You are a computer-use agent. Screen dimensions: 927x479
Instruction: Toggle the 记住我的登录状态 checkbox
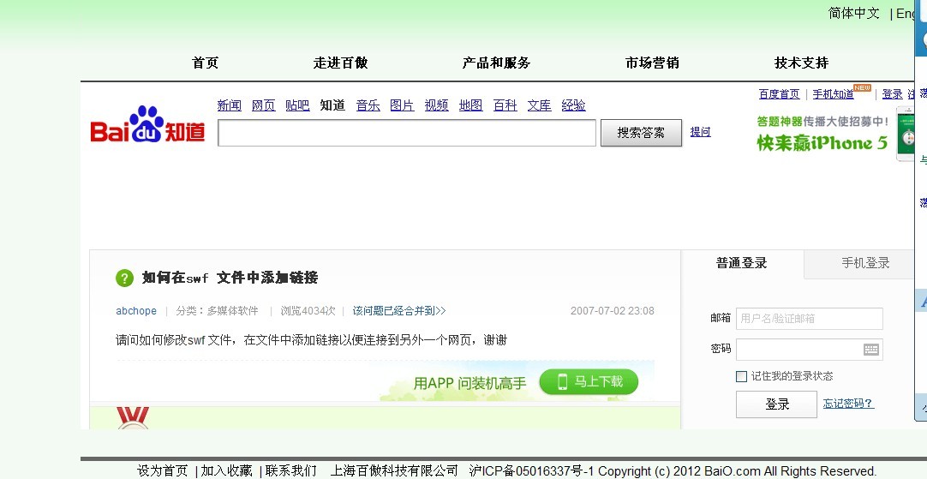[741, 376]
